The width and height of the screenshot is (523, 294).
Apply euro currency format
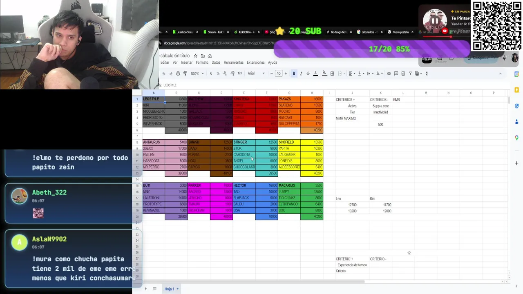pyautogui.click(x=211, y=73)
